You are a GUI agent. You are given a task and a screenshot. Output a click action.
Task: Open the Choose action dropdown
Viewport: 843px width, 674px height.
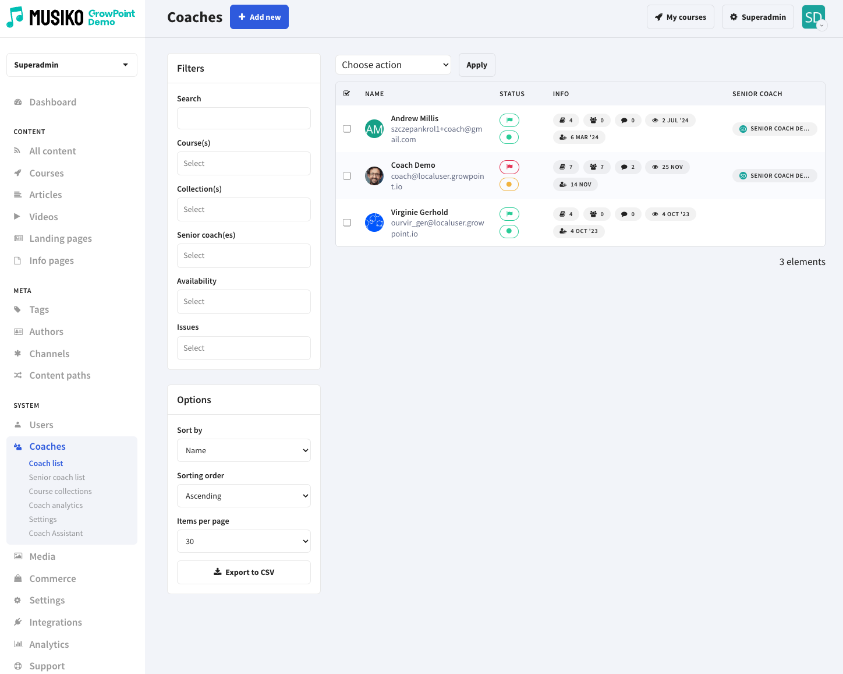394,65
